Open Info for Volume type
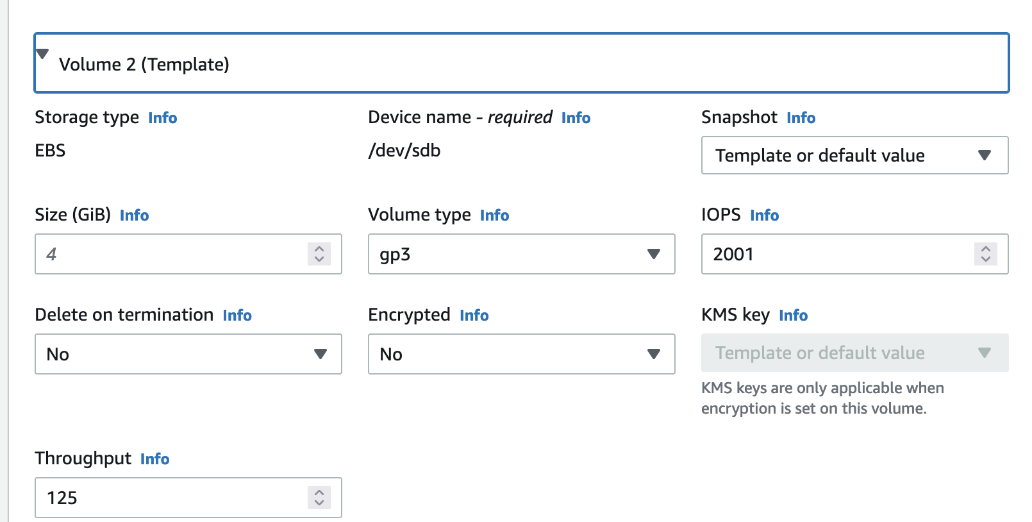Viewport: 1032px width, 522px height. [x=494, y=215]
